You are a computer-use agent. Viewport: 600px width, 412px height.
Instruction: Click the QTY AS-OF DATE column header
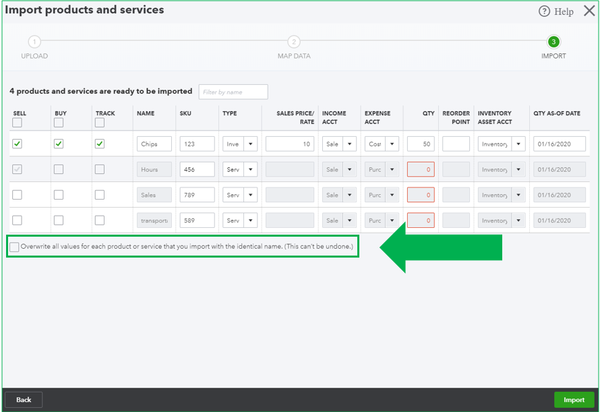coord(557,113)
